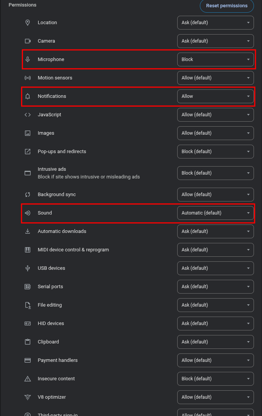Select the Background sync label

pos(57,195)
